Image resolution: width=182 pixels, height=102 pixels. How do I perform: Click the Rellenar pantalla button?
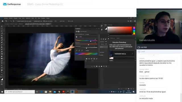point(71,21)
